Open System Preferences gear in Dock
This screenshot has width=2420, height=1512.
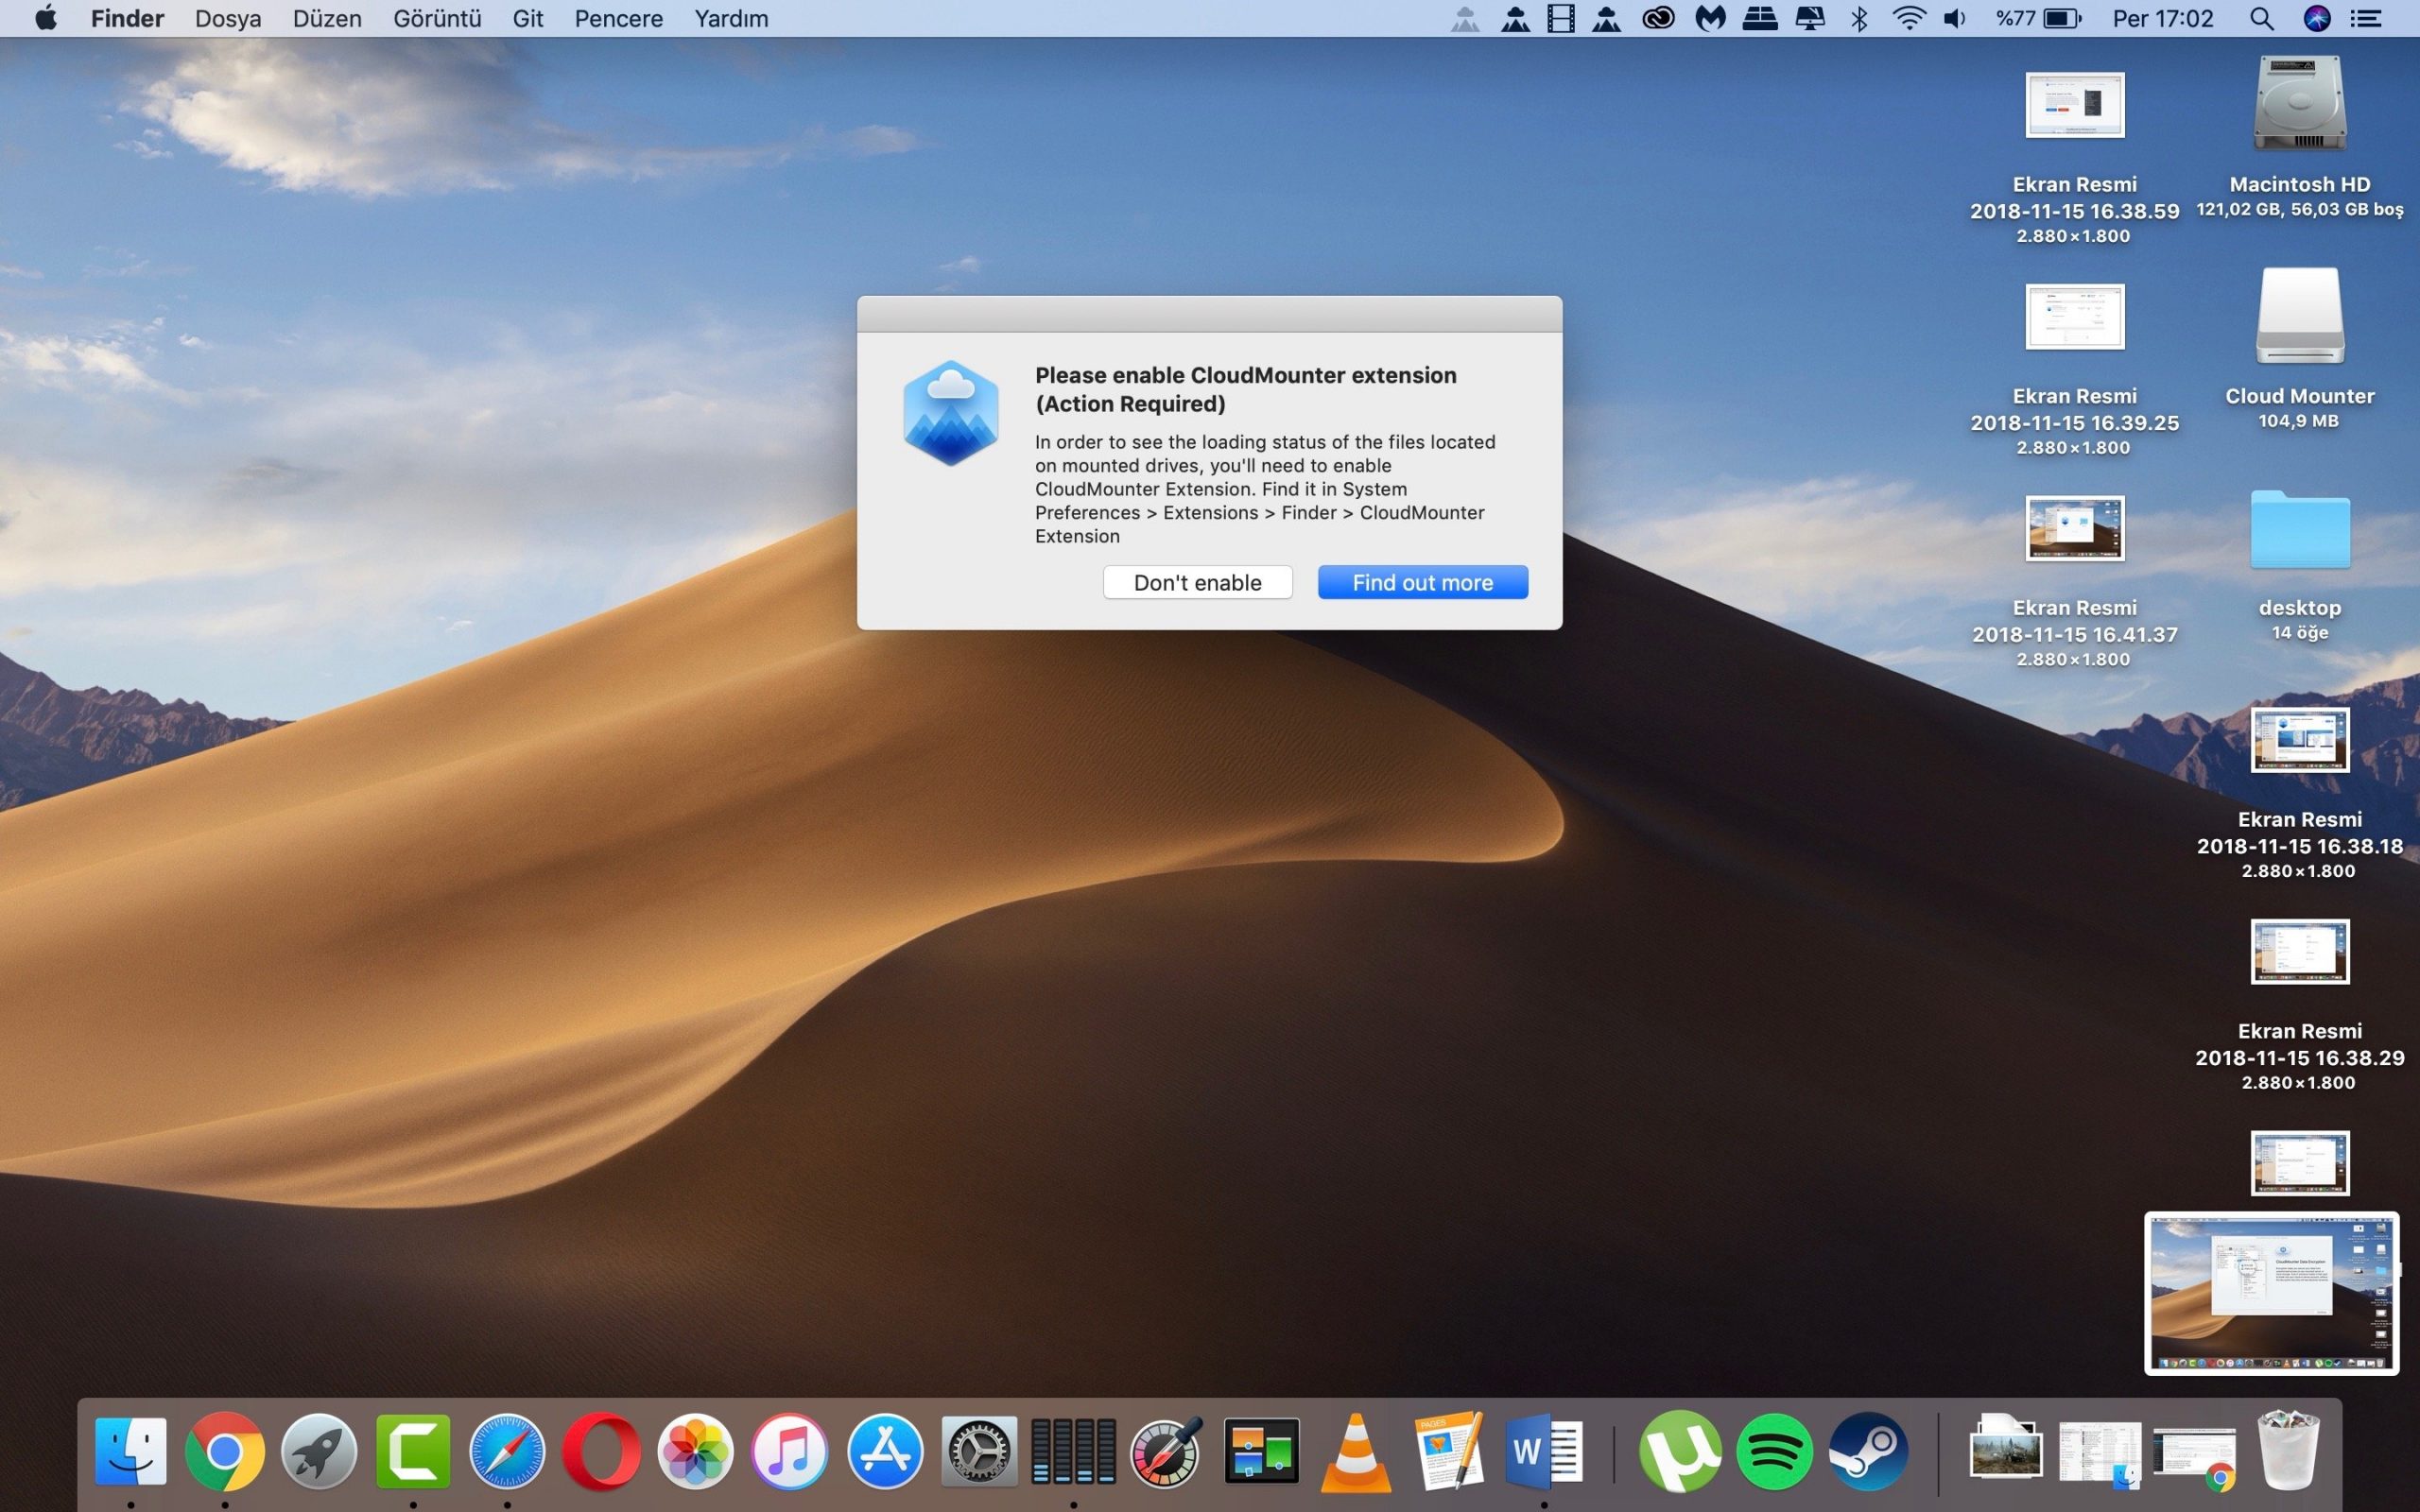(978, 1451)
